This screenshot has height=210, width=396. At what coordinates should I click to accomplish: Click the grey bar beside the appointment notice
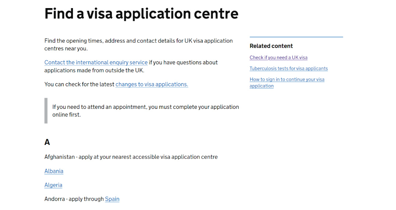click(46, 111)
